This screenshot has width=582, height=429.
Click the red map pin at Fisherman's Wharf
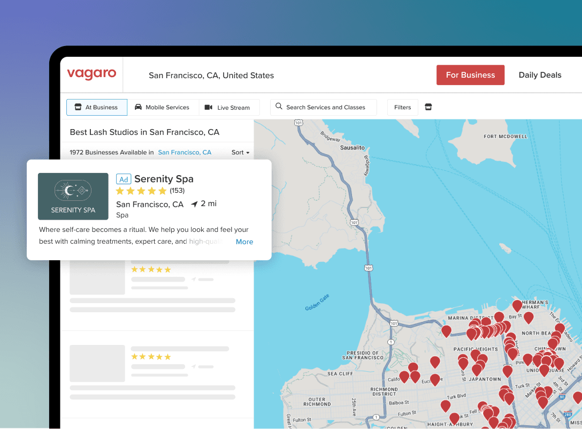(517, 306)
